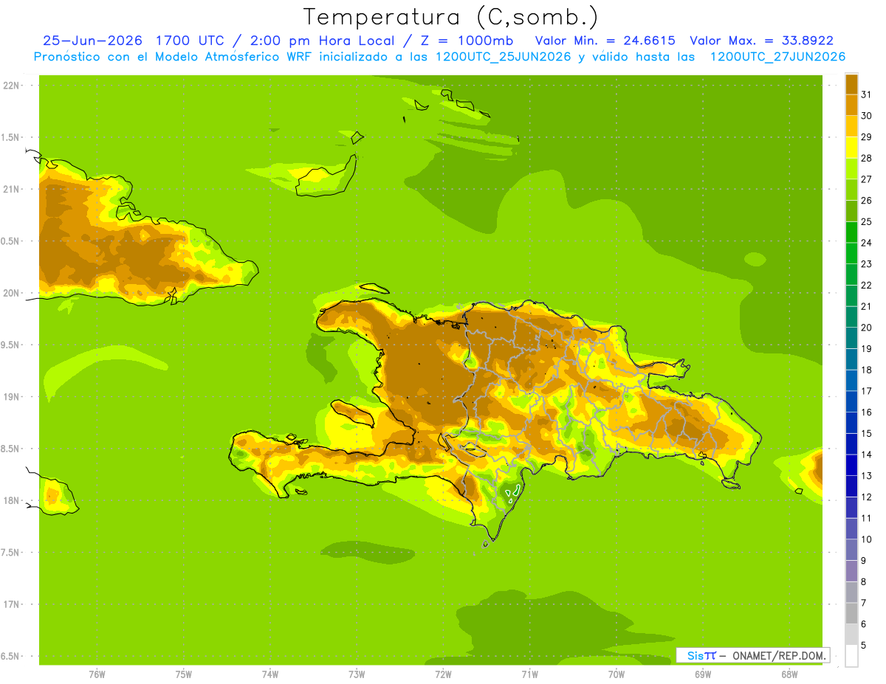Click the legend value "11"

(x=866, y=518)
